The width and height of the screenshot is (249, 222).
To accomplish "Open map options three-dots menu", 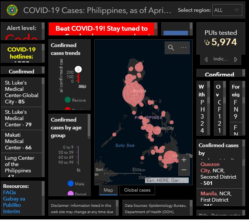I will [184, 47].
